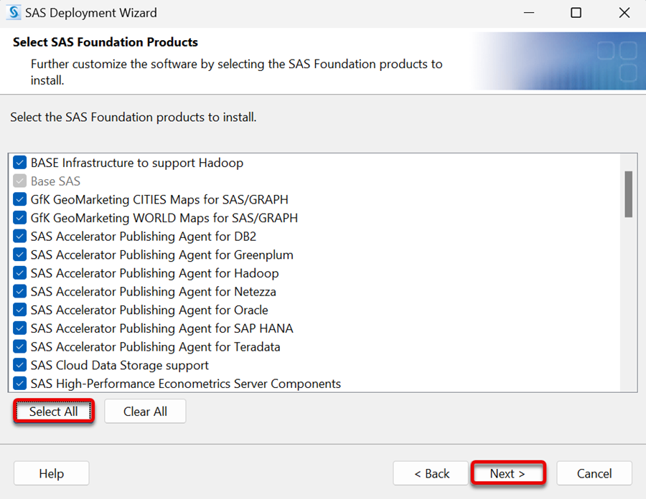This screenshot has width=646, height=499.
Task: Uncheck BASE Infrastructure to support Hadoop
Action: pos(20,163)
